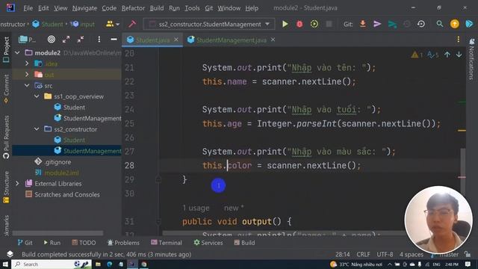Open Code With Me users icon
Screen dimensions: 478x269
112,24
